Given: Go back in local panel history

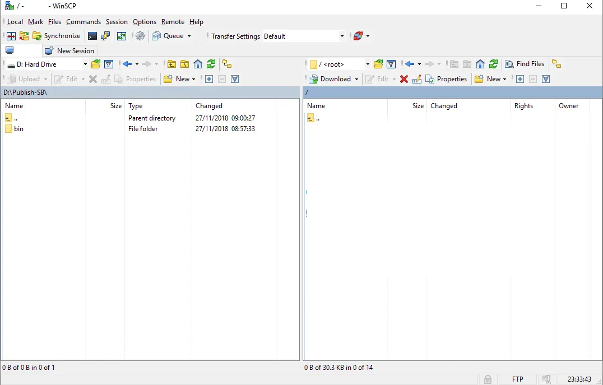Looking at the screenshot, I should coord(127,64).
